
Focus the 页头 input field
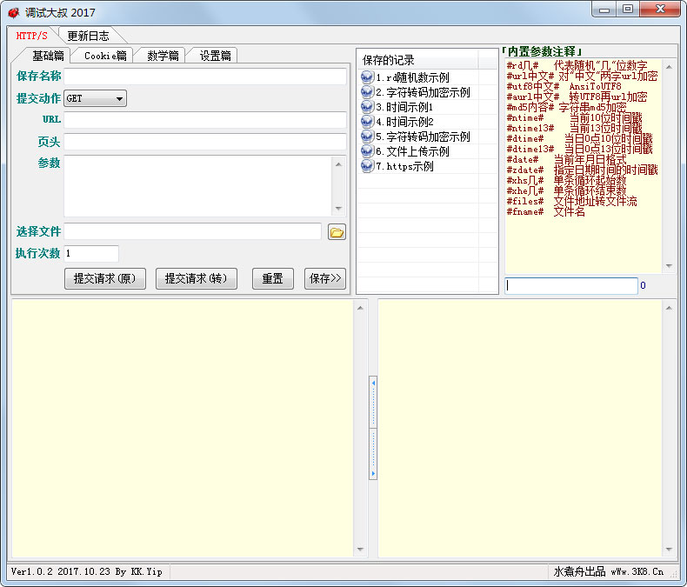coord(205,142)
